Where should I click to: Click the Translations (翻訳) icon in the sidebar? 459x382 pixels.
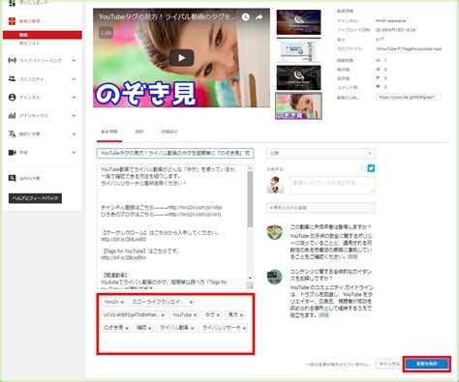pos(12,133)
